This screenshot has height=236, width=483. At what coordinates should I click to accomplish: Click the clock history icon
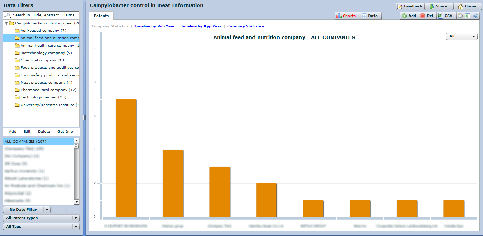460,16
